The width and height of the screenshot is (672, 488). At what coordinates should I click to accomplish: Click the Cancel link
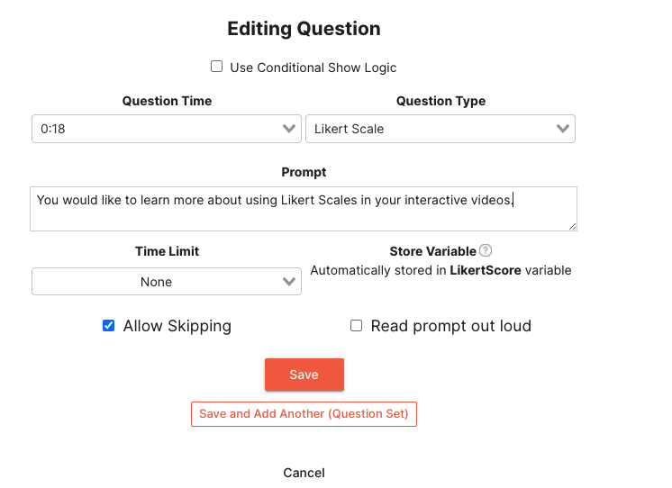point(304,473)
